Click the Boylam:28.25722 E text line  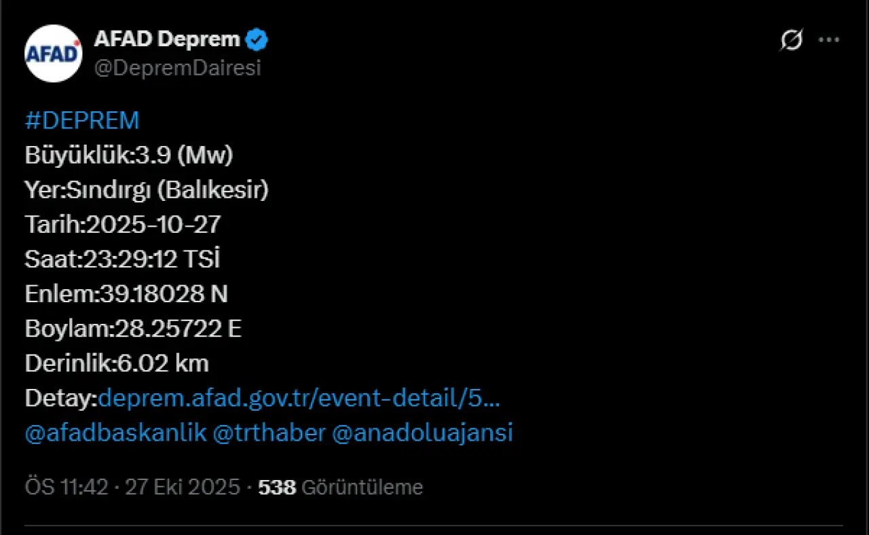click(133, 329)
